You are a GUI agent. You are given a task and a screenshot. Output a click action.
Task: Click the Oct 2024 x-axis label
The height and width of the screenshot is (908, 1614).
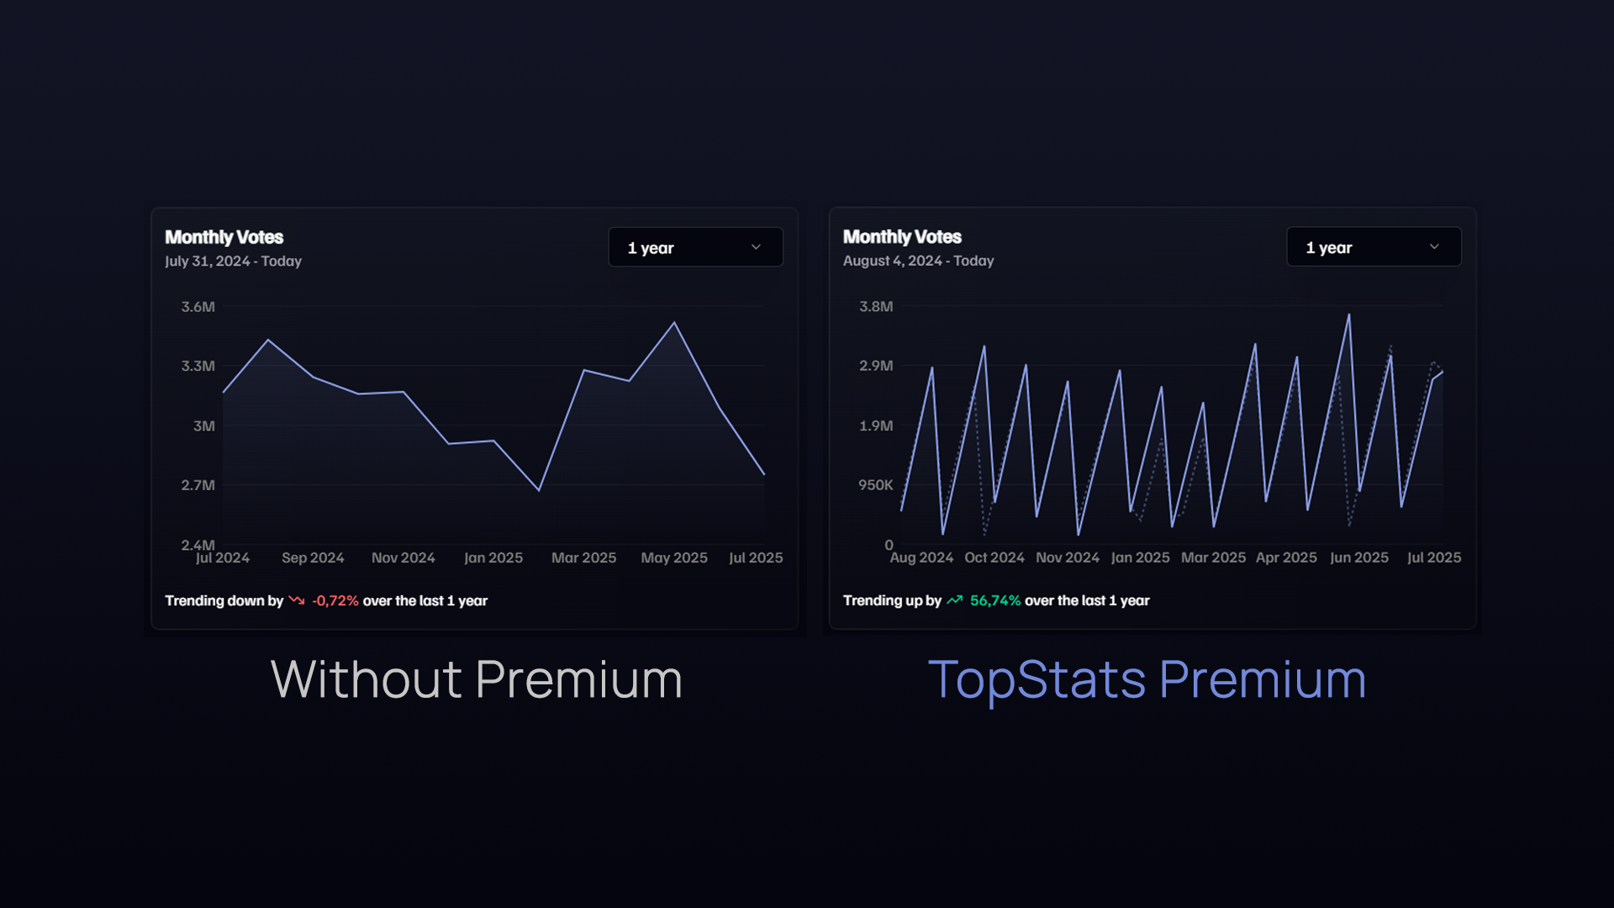point(994,557)
